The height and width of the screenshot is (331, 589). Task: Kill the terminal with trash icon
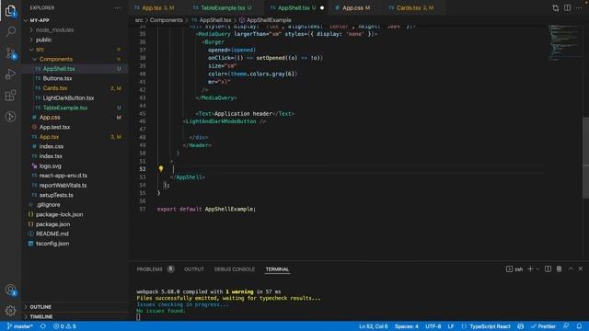pyautogui.click(x=559, y=269)
